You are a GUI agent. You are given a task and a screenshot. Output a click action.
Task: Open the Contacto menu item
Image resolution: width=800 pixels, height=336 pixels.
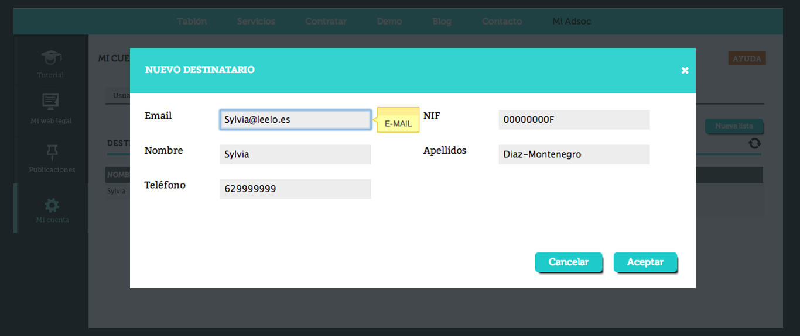pyautogui.click(x=502, y=21)
